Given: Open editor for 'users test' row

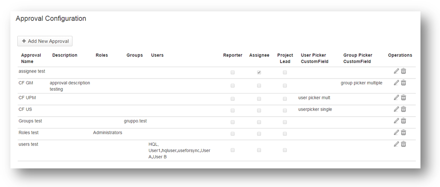Looking at the screenshot, I should pyautogui.click(x=396, y=144).
